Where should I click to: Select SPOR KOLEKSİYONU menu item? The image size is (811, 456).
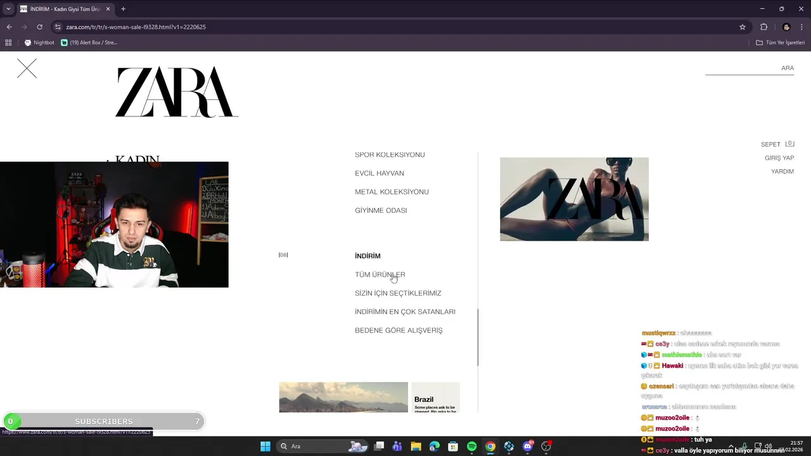click(x=390, y=155)
